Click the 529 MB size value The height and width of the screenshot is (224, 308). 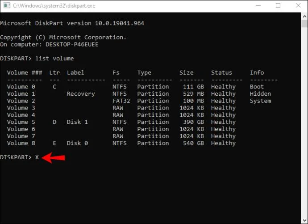[193, 94]
